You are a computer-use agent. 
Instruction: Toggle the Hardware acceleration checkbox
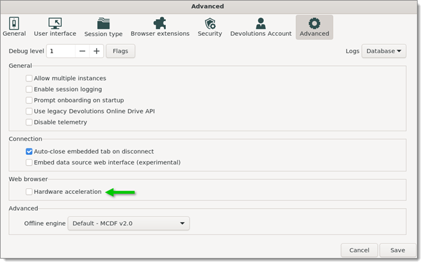pyautogui.click(x=29, y=192)
